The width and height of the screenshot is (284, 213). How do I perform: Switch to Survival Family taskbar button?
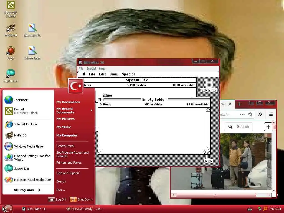click(85, 209)
